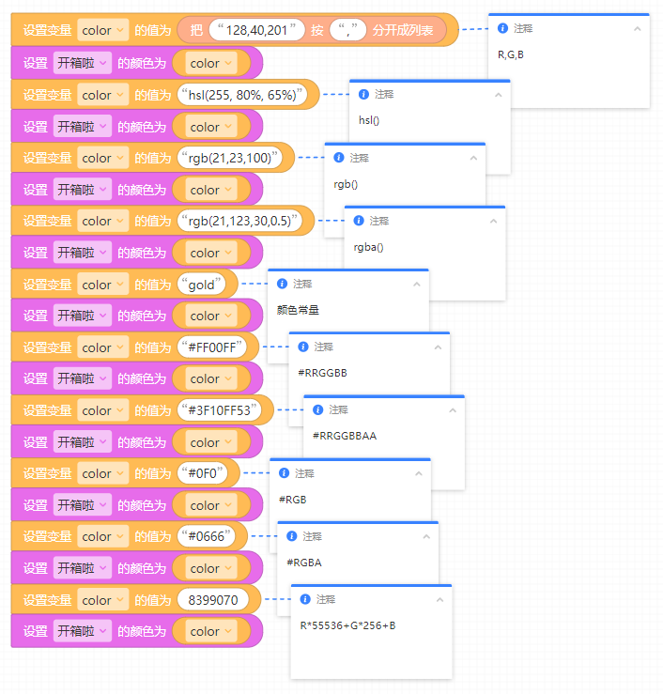The height and width of the screenshot is (694, 663).
Task: Click the info icon on the hsl() comment
Action: coord(364,94)
